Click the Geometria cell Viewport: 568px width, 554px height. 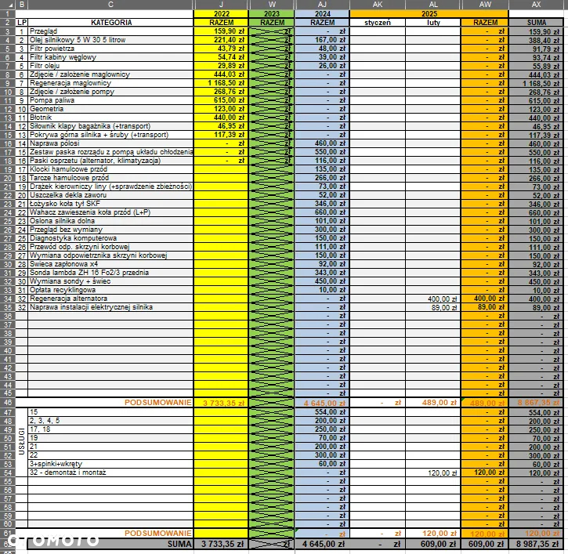pos(110,109)
